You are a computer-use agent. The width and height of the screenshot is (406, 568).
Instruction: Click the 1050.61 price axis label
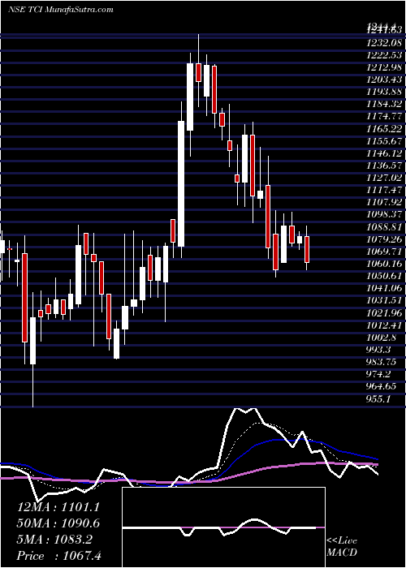coord(384,277)
